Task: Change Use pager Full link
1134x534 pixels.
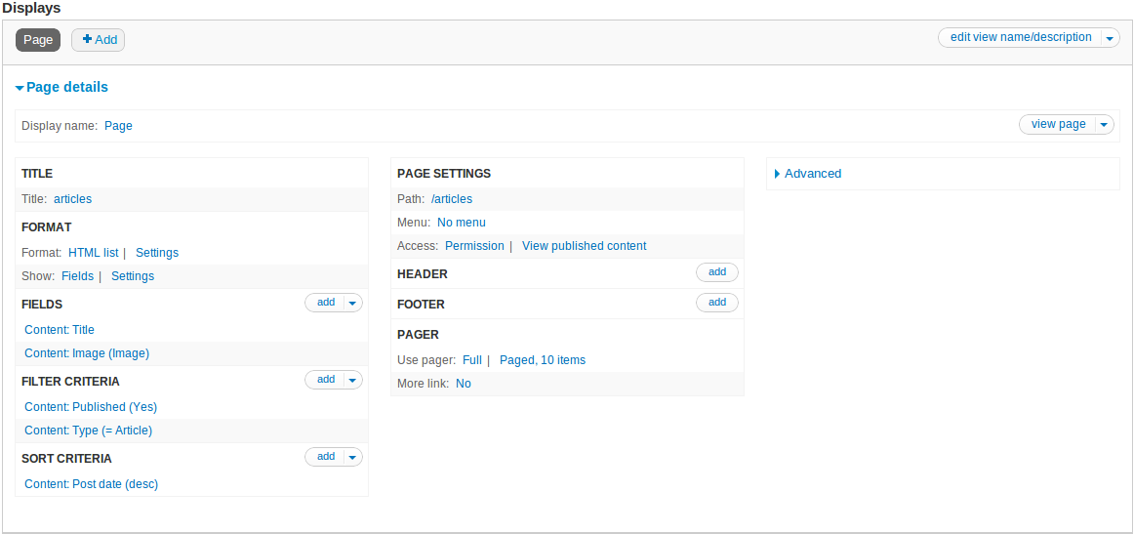Action: [472, 359]
